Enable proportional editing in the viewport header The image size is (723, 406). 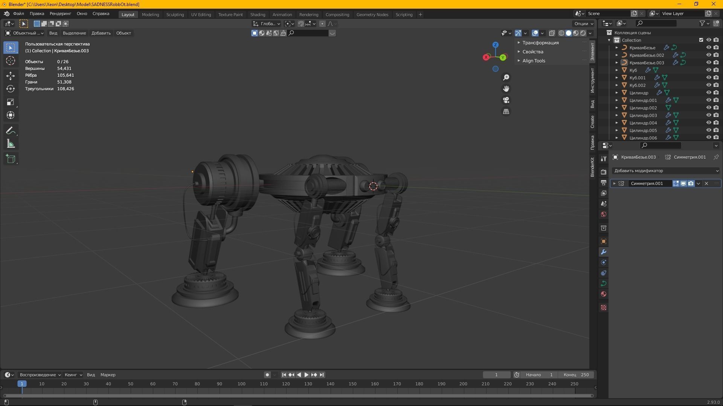(322, 24)
